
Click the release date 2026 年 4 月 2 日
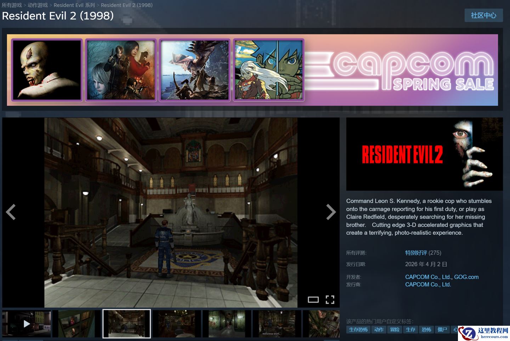(x=426, y=264)
